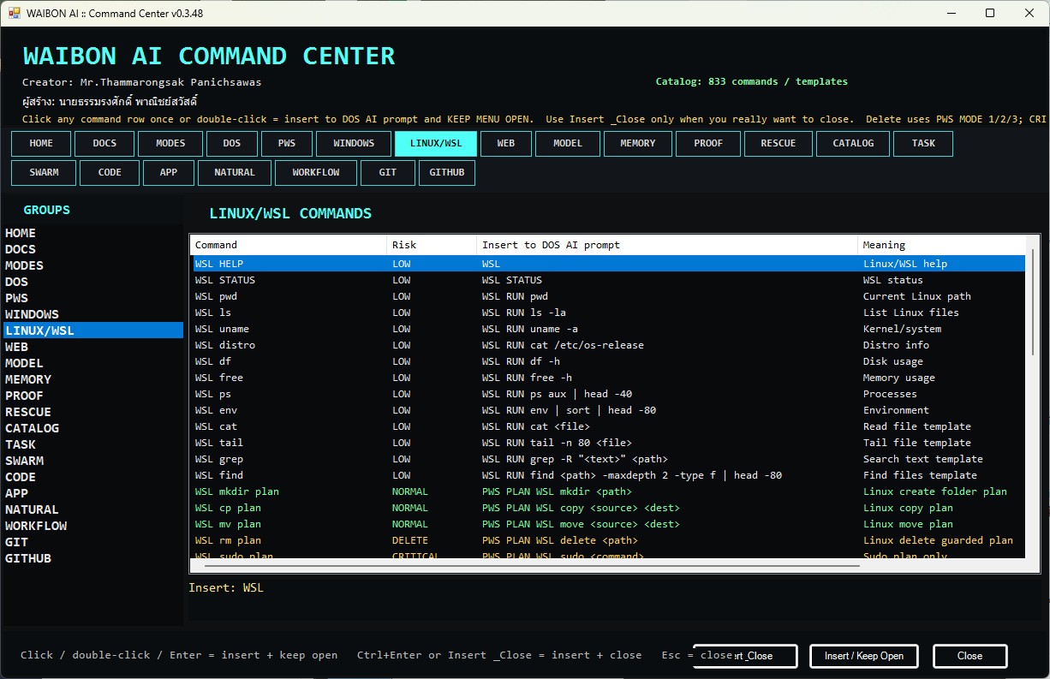Switch to the DOCS tab button
1050x679 pixels.
[x=104, y=144]
